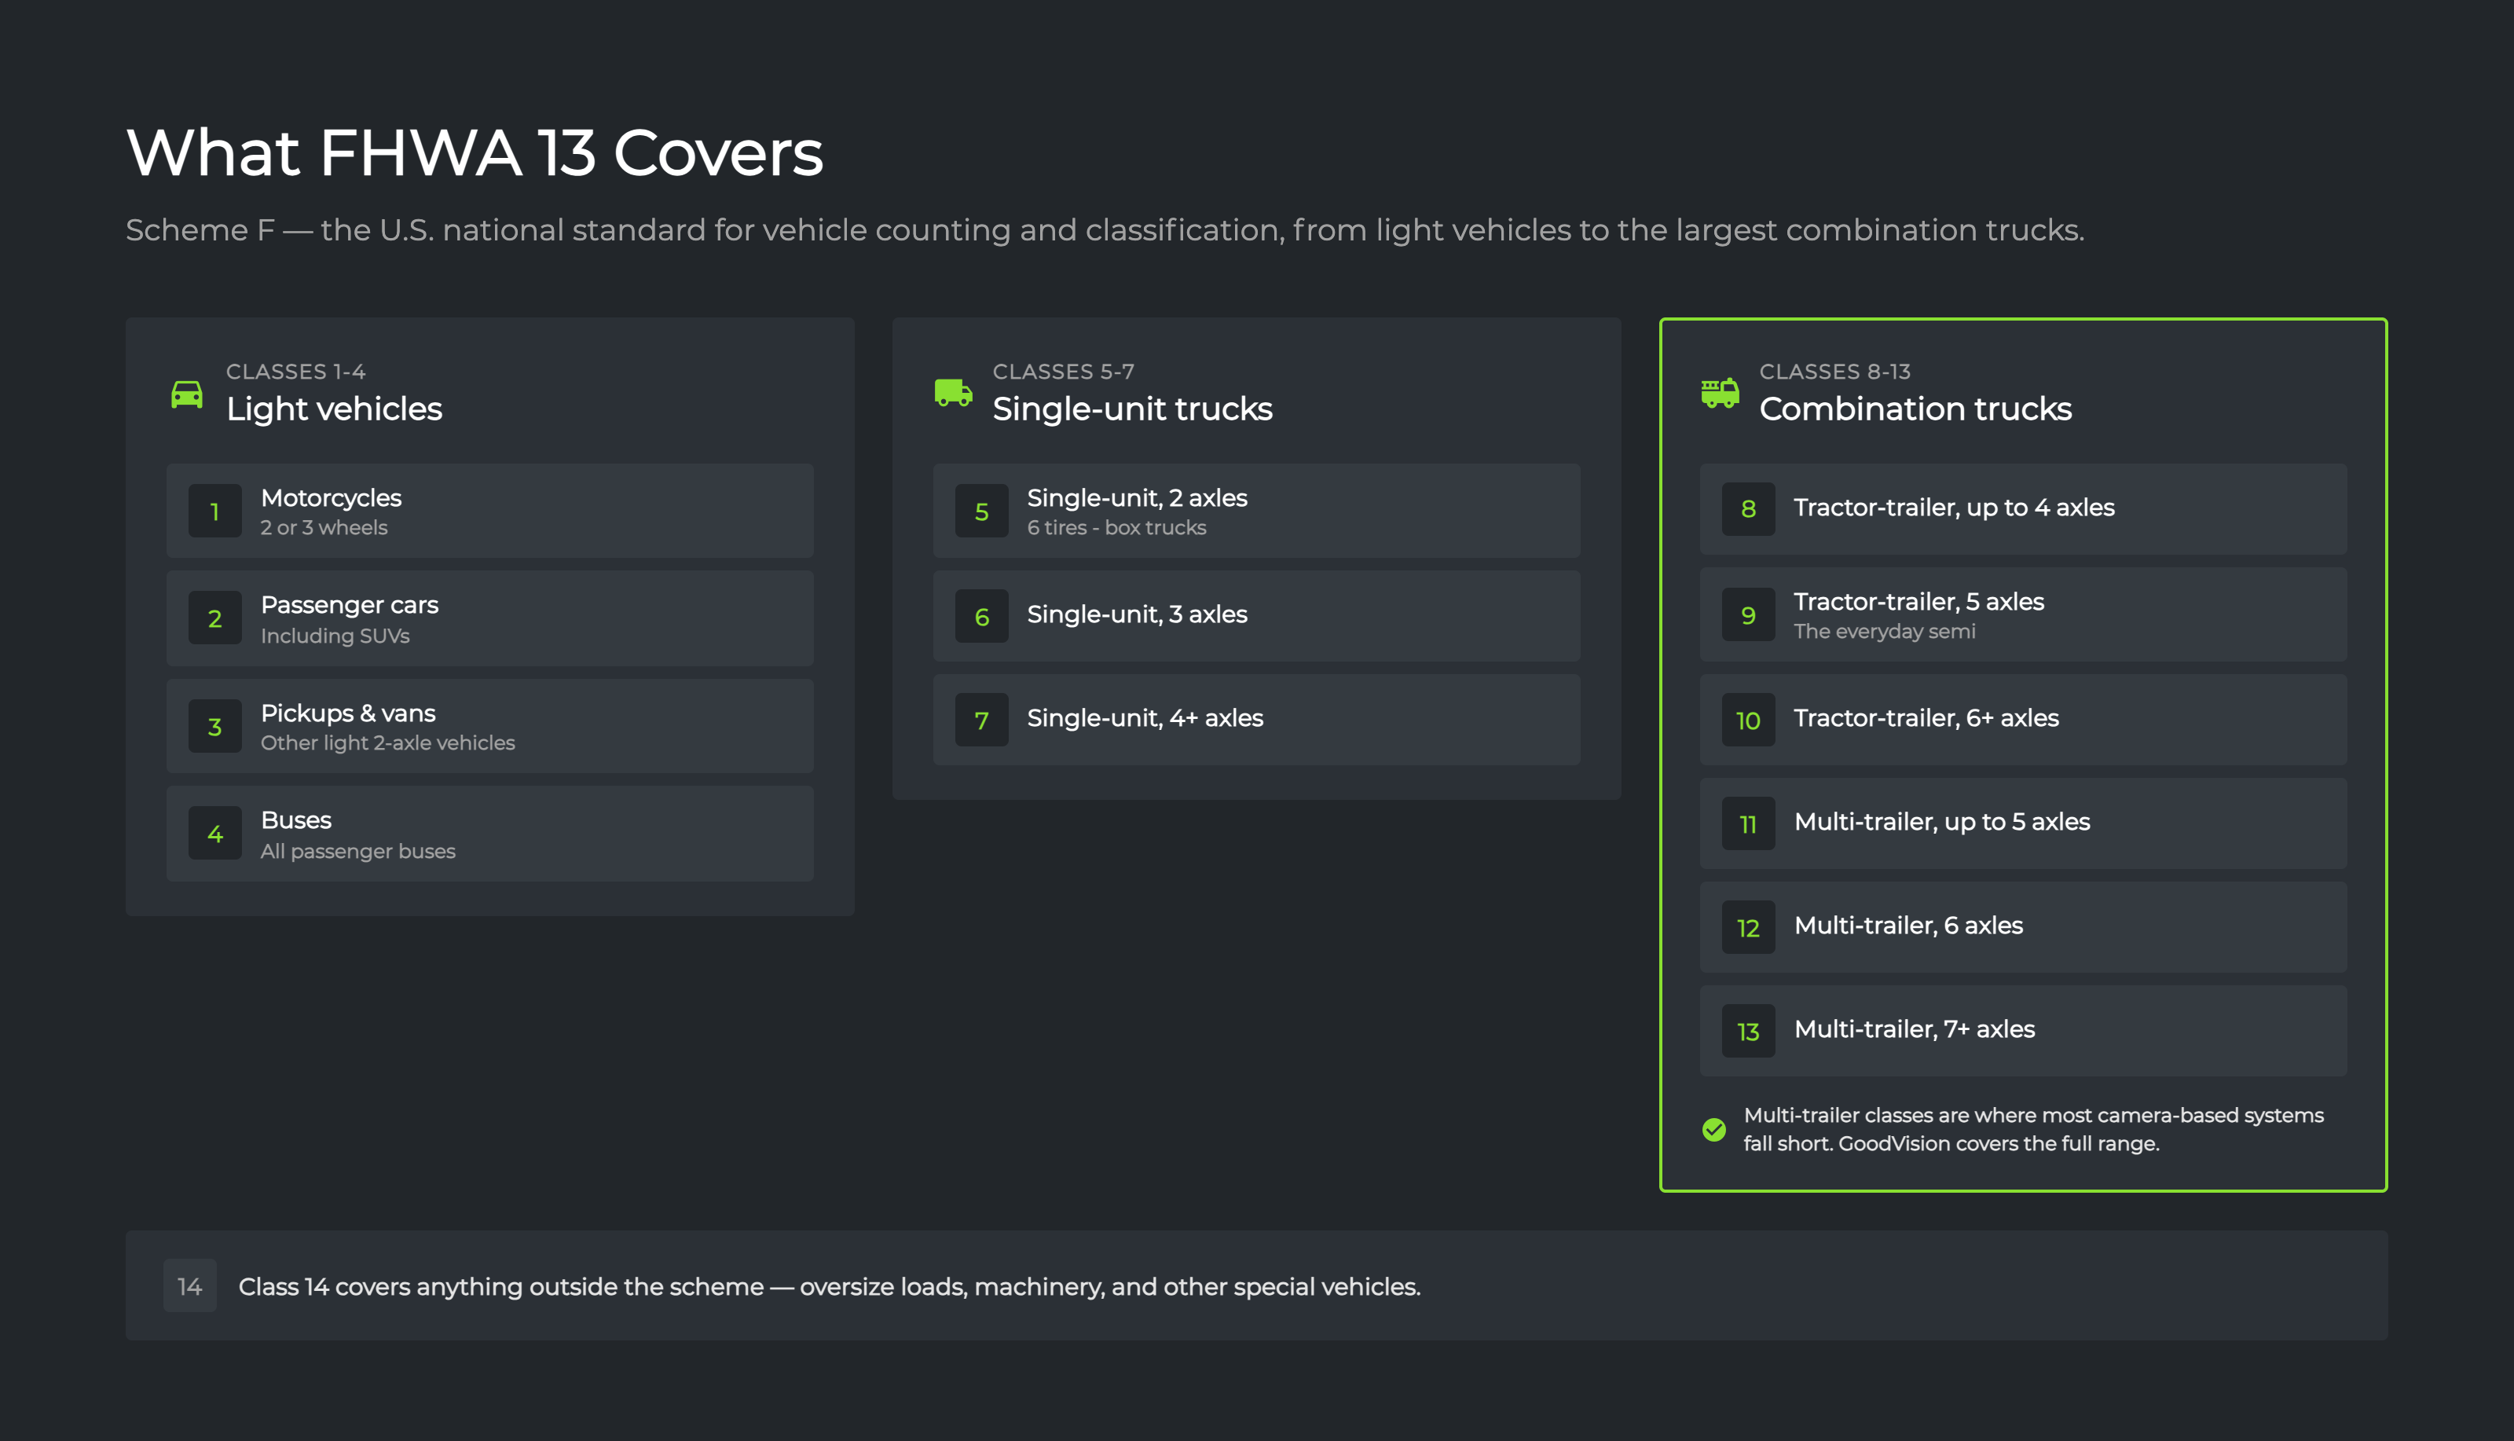Click the gray 14 class badge
The height and width of the screenshot is (1441, 2514).
(190, 1285)
